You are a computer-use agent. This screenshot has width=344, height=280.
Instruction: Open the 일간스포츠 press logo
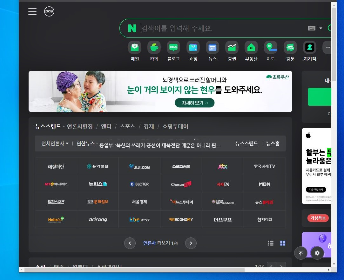[x=56, y=202]
